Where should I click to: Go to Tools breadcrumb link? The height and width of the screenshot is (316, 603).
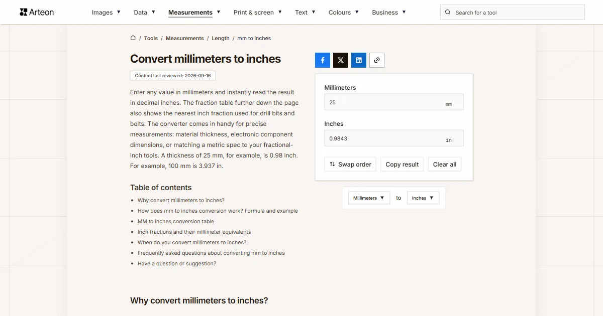151,38
